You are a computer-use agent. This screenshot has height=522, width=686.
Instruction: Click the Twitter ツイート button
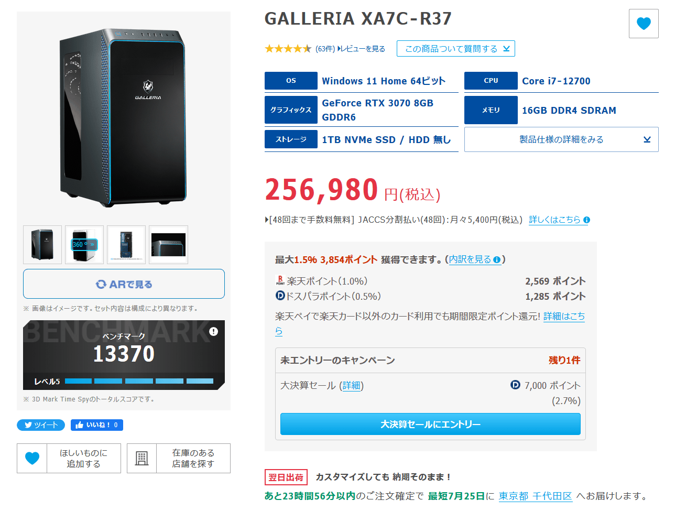coord(41,425)
